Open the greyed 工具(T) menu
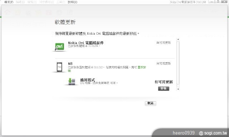The height and width of the screenshot is (137, 229). click(x=61, y=2)
